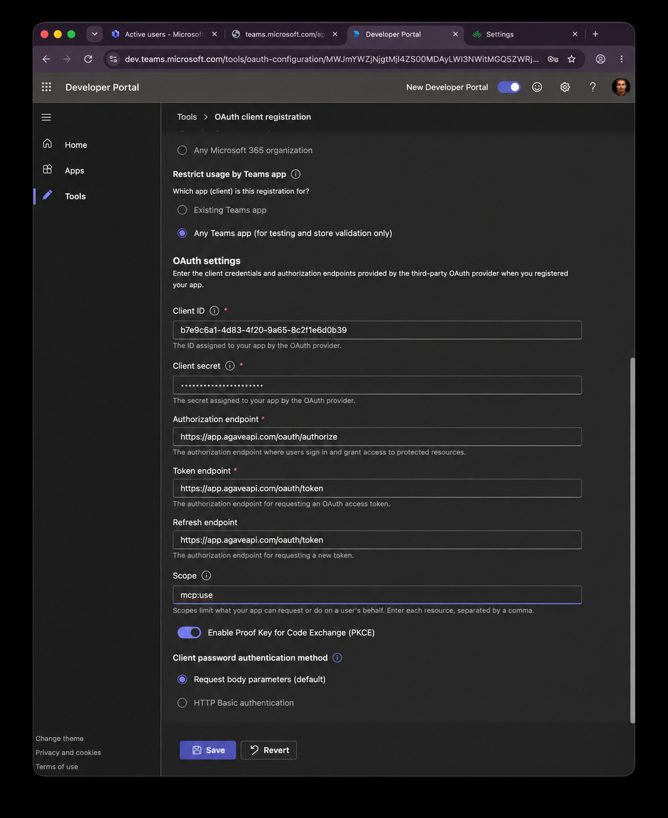Open the app launcher grid icon
This screenshot has width=668, height=818.
tap(47, 87)
